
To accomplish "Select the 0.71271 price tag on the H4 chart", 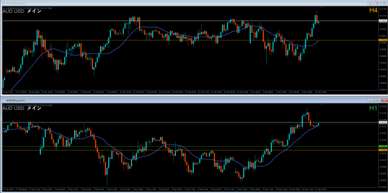I will pyautogui.click(x=383, y=20).
